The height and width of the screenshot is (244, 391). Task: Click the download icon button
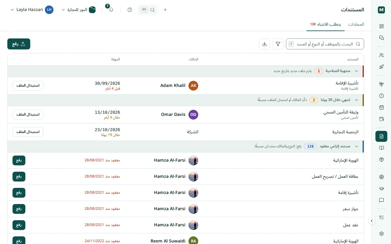(265, 44)
